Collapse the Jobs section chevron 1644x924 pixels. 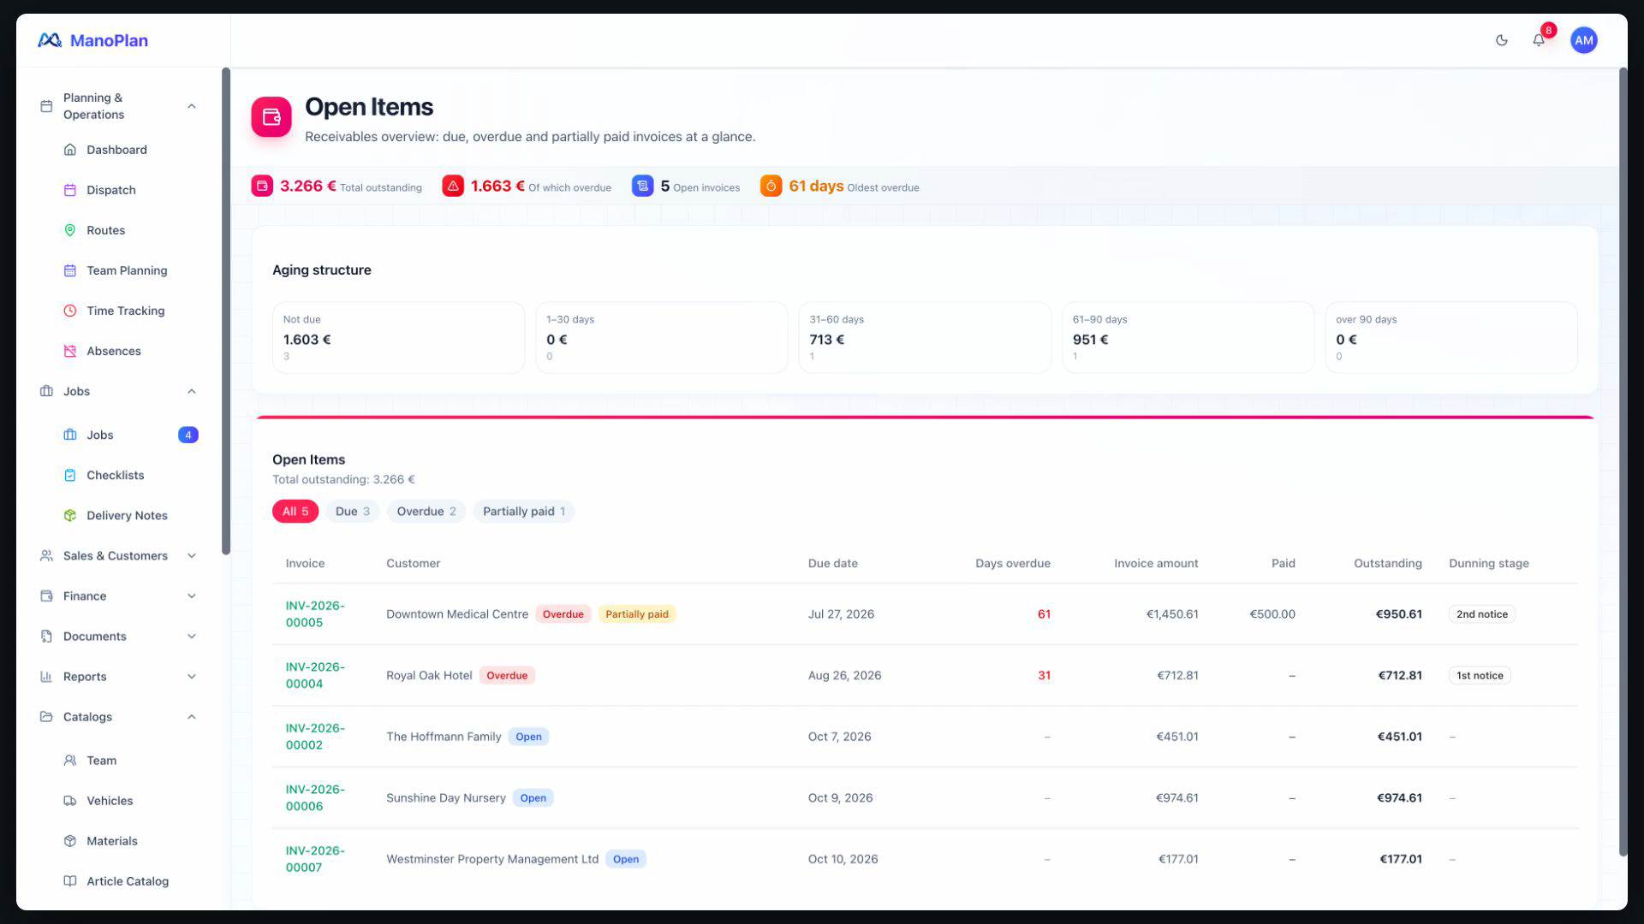192,391
